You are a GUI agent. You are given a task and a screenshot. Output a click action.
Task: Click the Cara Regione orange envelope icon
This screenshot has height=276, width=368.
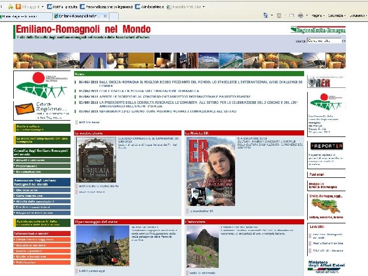pos(25,109)
